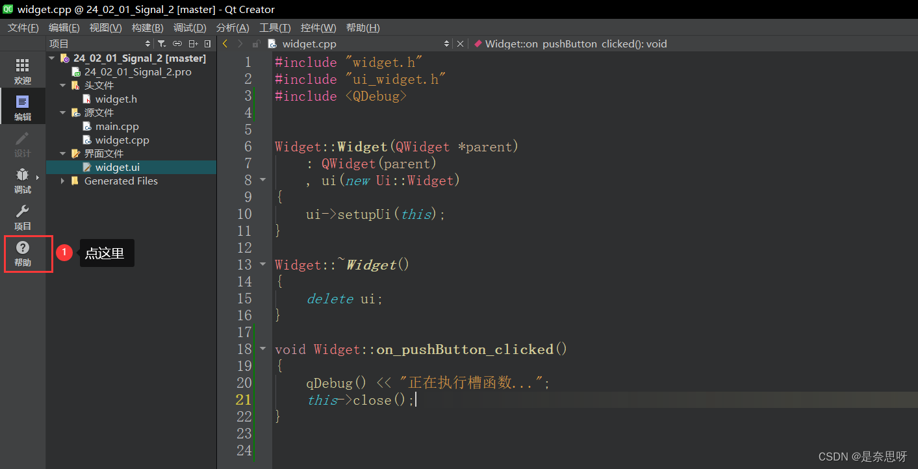
Task: Click the on_pushButton_clicked function name
Action: coord(465,349)
